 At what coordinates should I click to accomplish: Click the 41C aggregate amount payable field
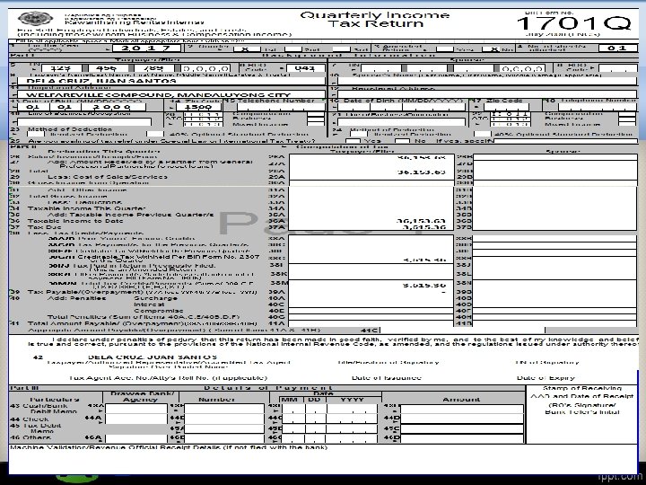click(462, 330)
